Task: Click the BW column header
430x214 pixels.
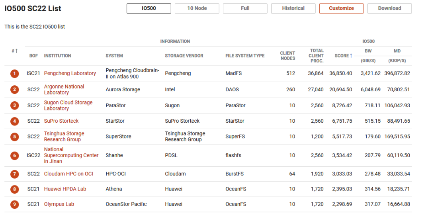Action: point(368,51)
